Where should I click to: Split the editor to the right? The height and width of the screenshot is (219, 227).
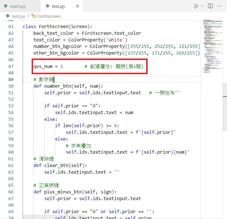(x=210, y=6)
